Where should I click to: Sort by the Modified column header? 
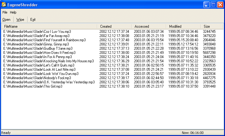pos(183,26)
